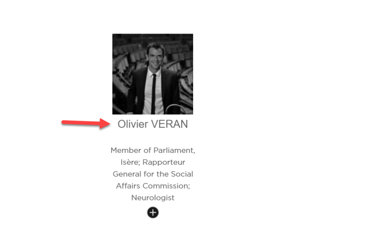
Task: Select the "General for the Social" line
Action: 153,174
